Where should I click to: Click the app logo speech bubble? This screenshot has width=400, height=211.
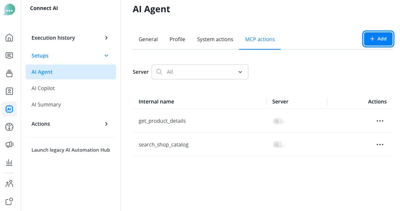tap(10, 10)
